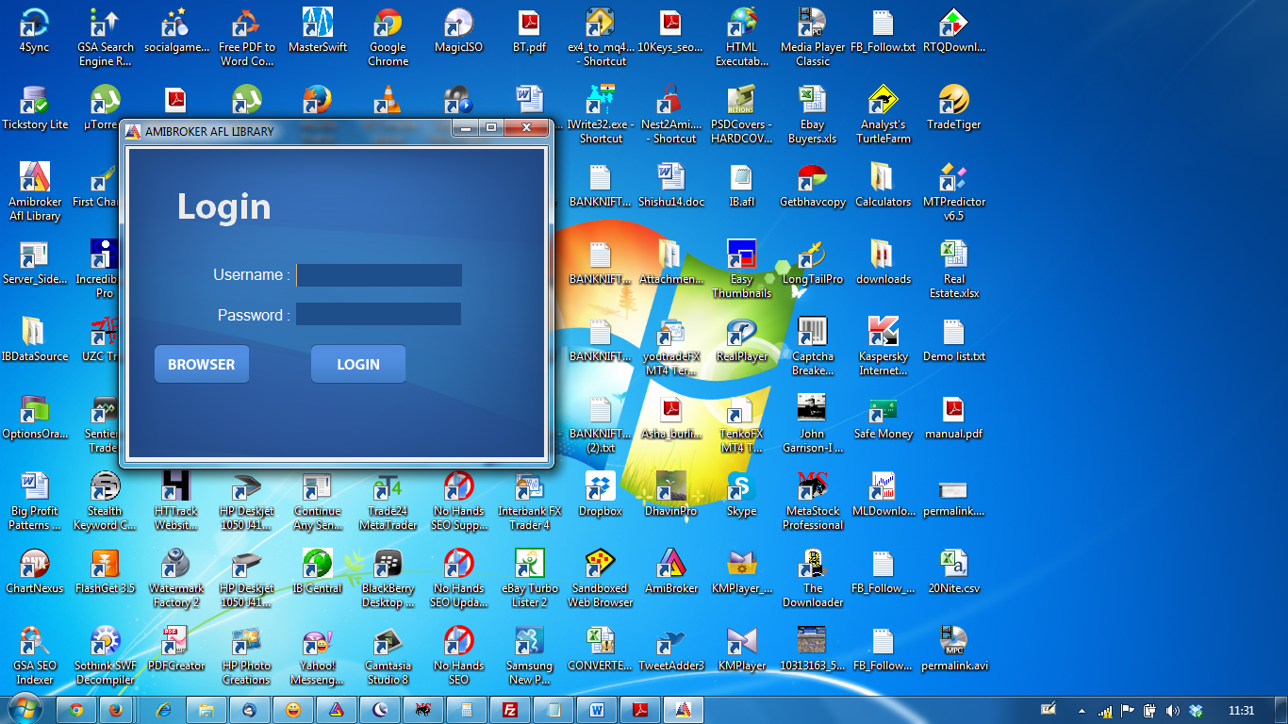This screenshot has width=1288, height=724.
Task: Select the IB Central desktop icon
Action: coord(318,571)
